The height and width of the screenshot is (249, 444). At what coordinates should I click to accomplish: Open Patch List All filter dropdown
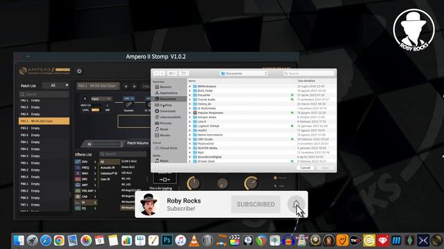(x=56, y=85)
